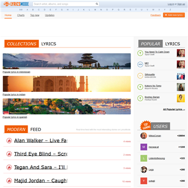
Task: Open the Charts tab
Action: click(x=21, y=15)
